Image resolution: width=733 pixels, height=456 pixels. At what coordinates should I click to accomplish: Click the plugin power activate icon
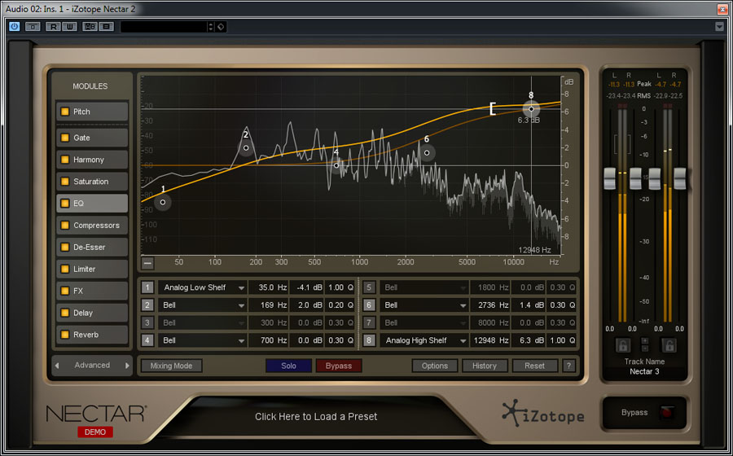pos(14,26)
